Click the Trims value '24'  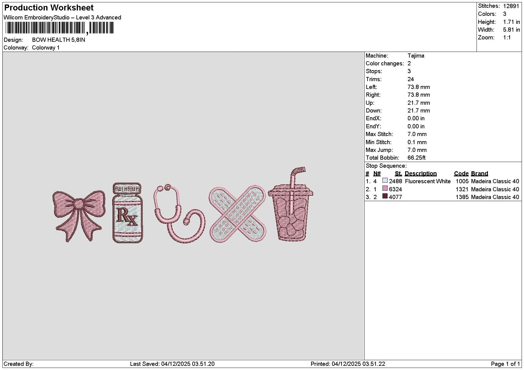(x=411, y=79)
